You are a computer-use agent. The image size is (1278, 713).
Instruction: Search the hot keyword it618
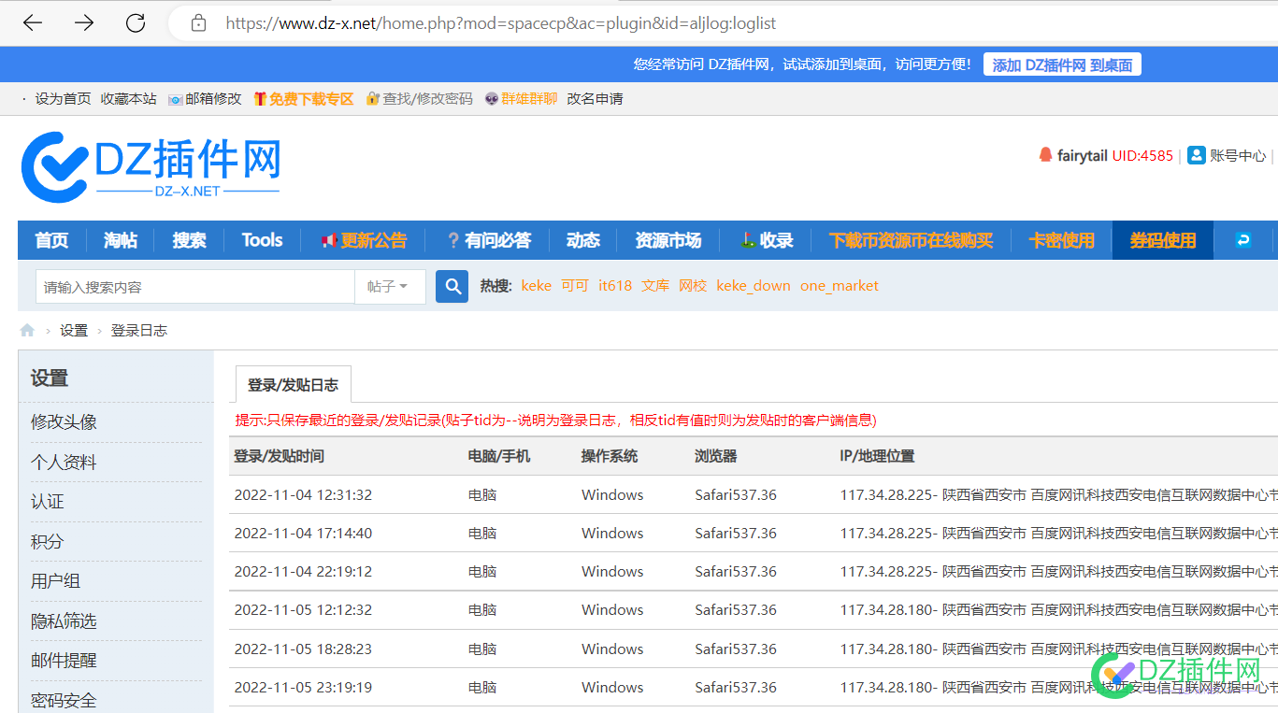[615, 286]
